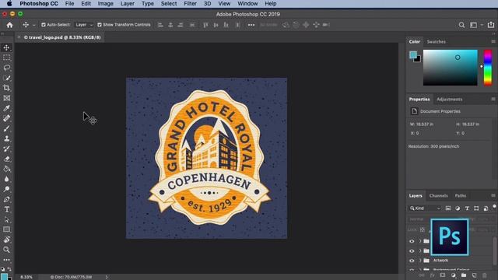This screenshot has height=280, width=498.
Task: Select the Blur tool droplet icon
Action: coord(6,179)
